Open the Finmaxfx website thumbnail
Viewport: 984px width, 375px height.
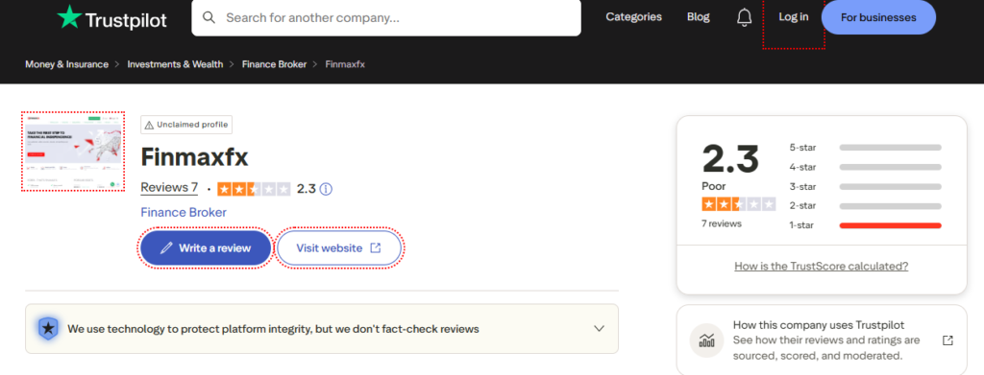(73, 151)
